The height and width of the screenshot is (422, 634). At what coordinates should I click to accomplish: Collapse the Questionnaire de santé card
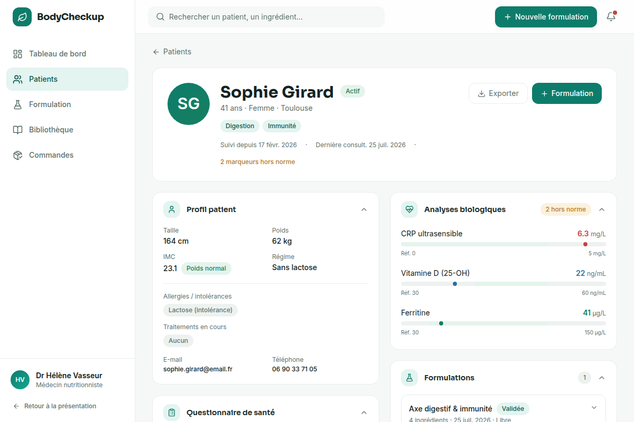click(x=364, y=413)
